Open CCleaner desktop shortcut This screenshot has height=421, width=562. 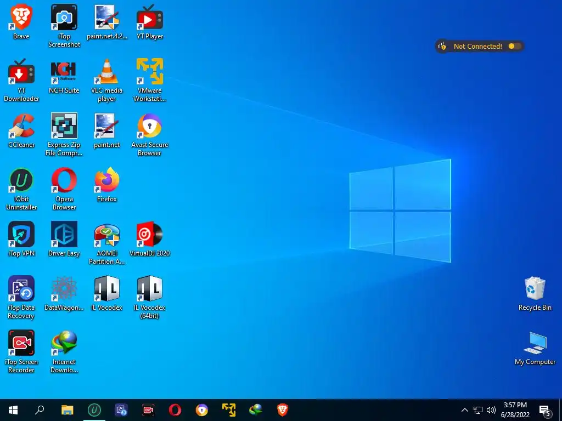point(21,130)
